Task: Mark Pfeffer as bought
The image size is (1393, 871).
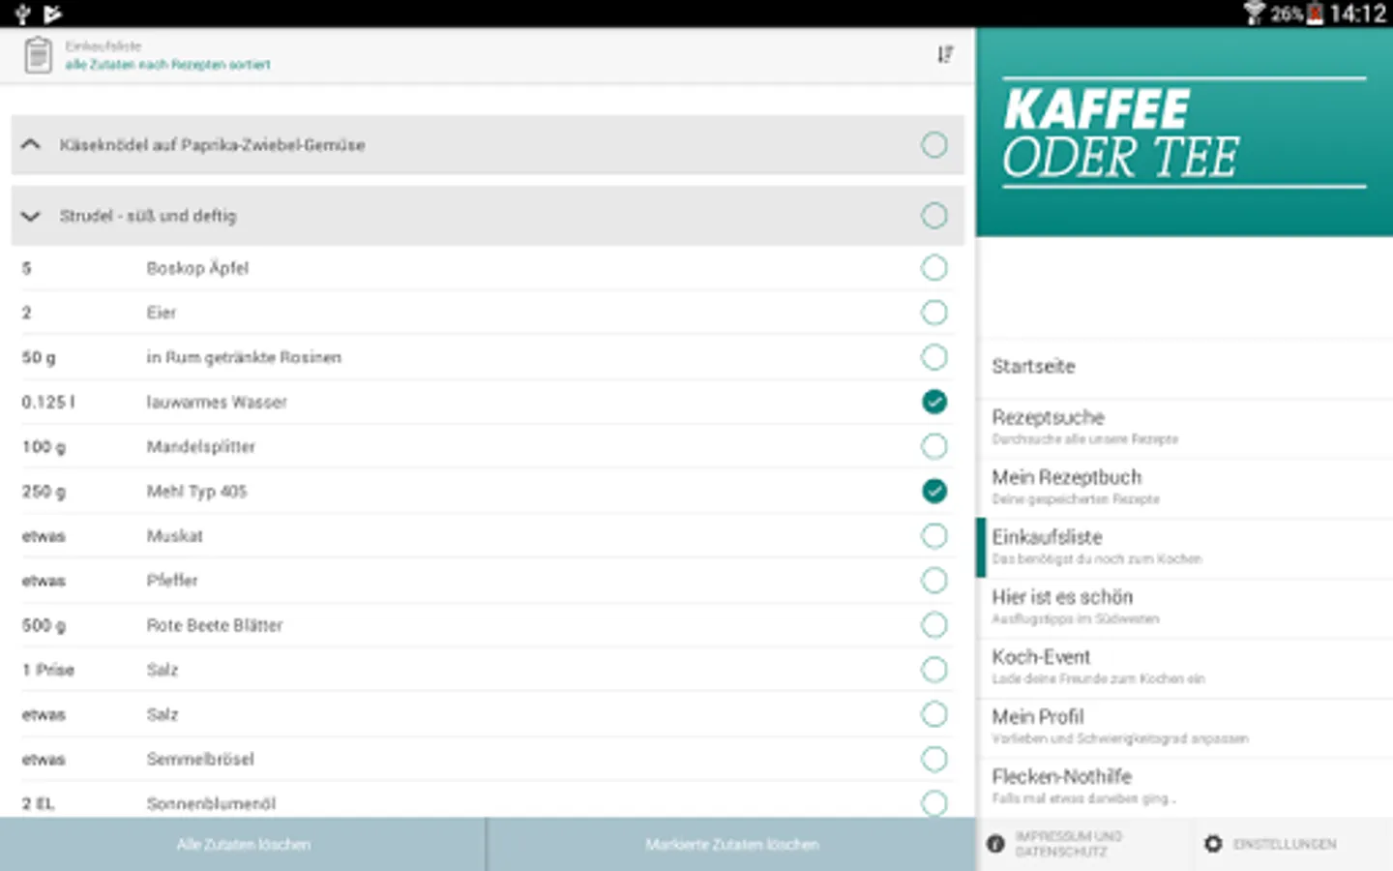Action: 934,581
